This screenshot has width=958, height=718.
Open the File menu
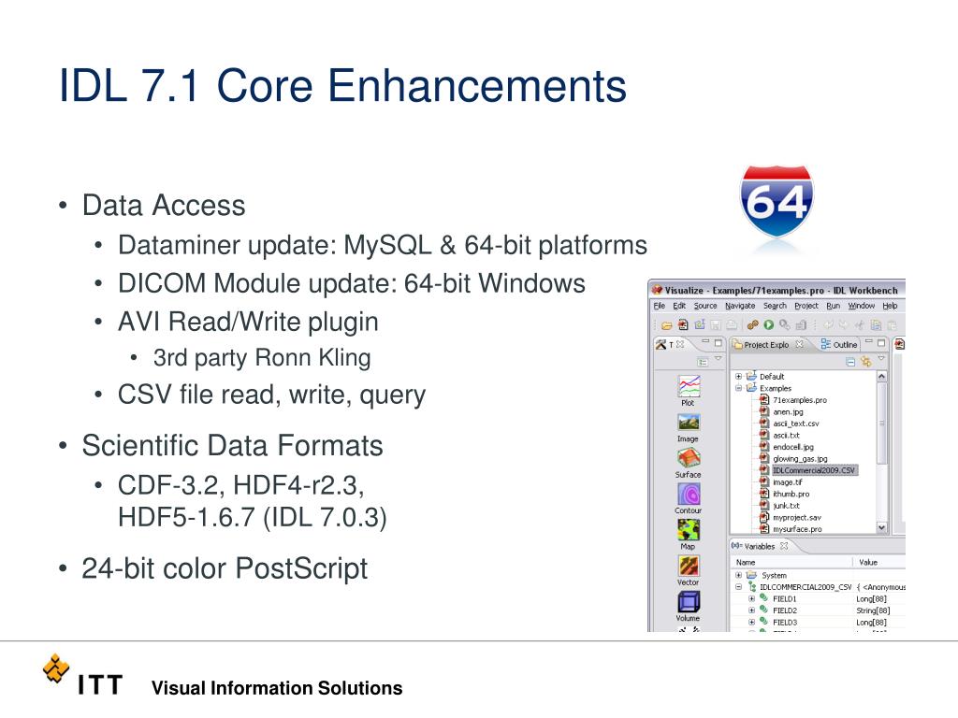click(x=660, y=306)
